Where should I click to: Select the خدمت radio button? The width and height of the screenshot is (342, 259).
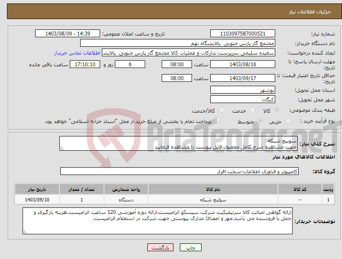coord(252,110)
